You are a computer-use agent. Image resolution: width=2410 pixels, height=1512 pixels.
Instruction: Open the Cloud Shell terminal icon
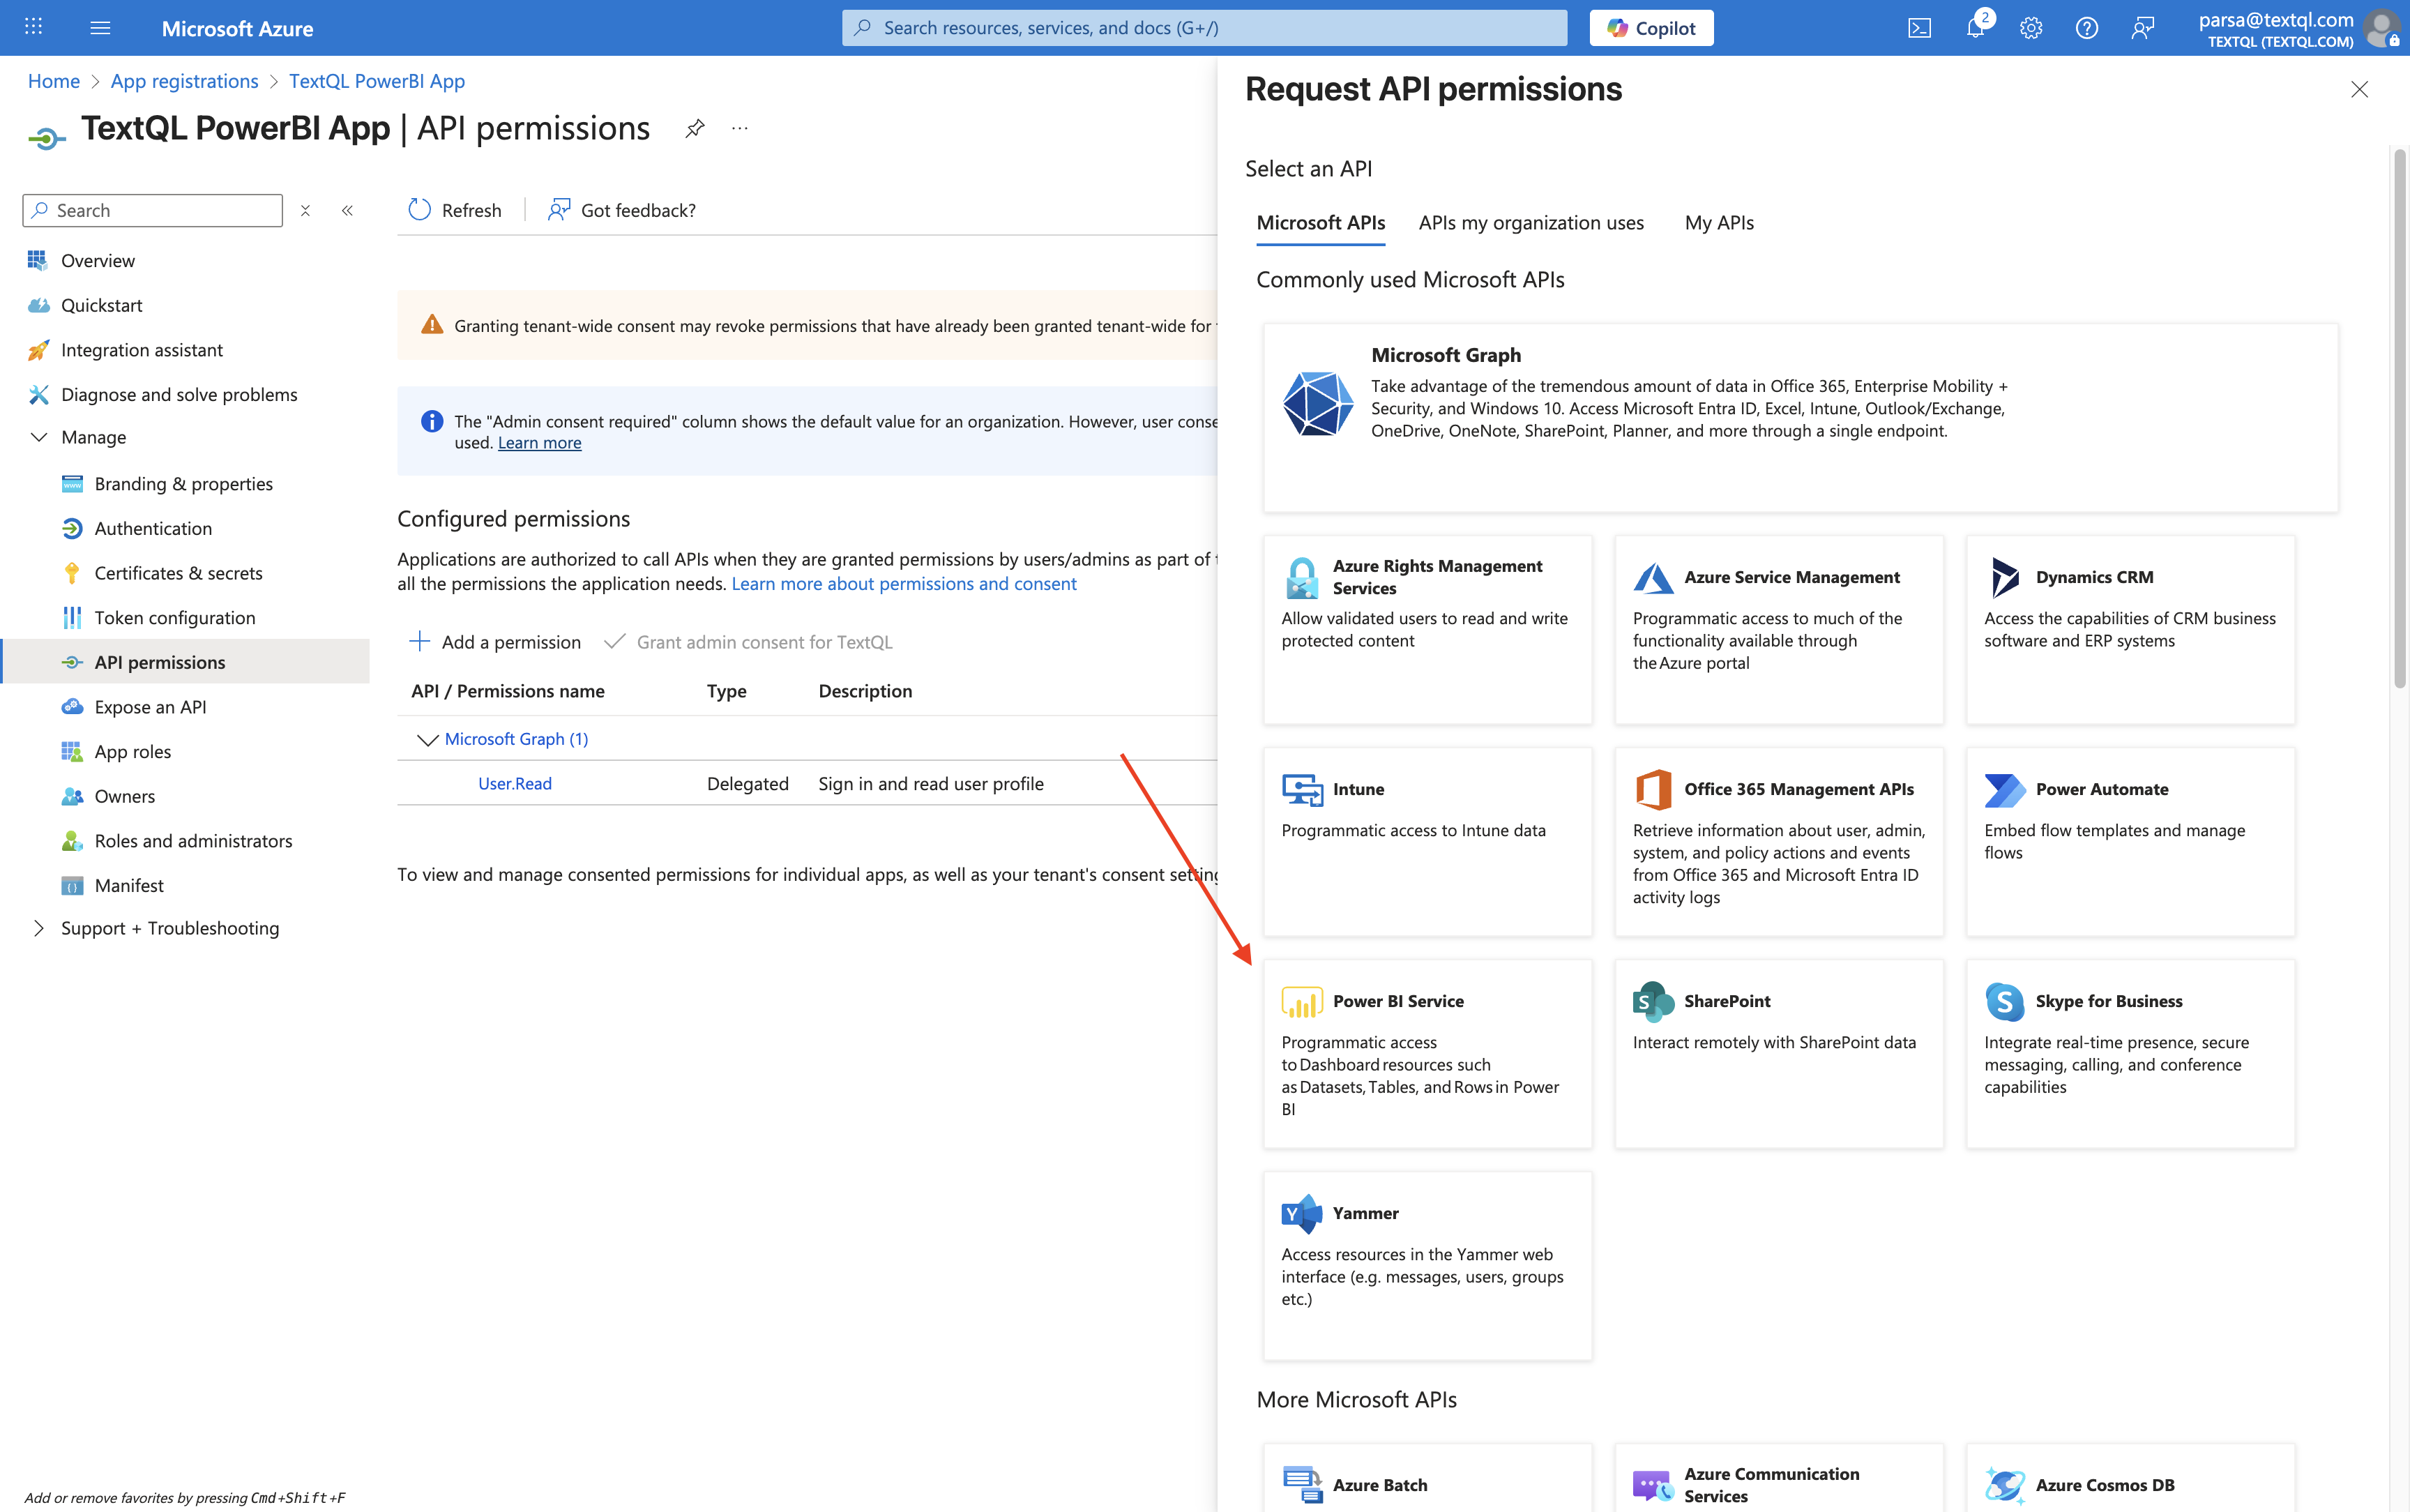(1919, 28)
